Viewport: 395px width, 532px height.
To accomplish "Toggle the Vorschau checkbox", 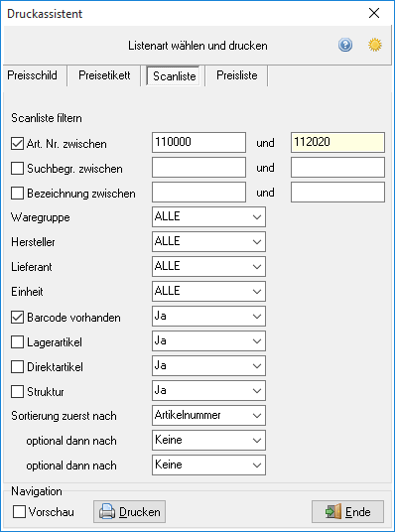I will point(19,511).
